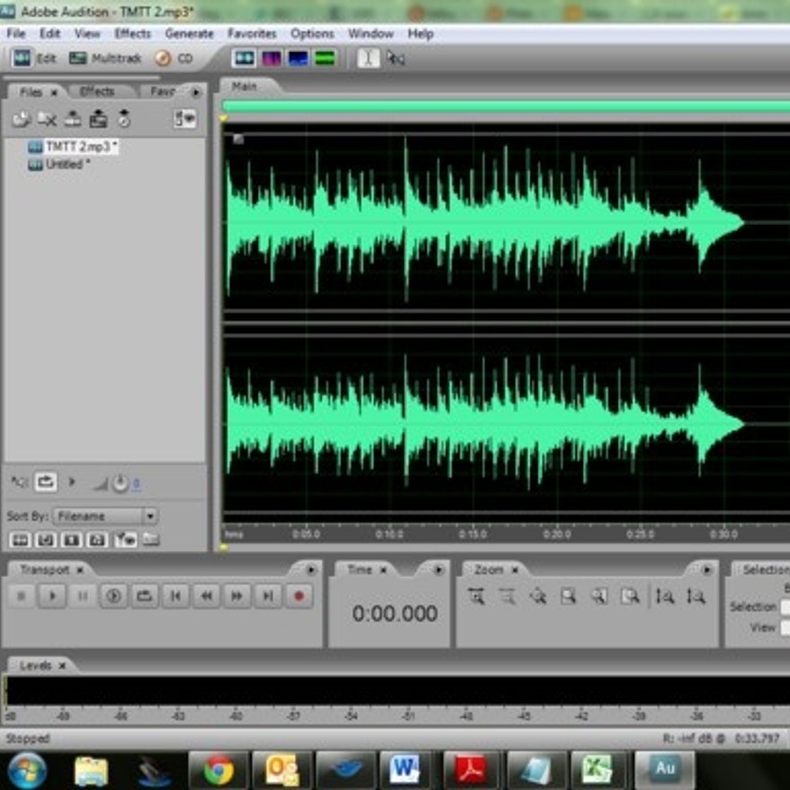Click Close File icon in Files panel
Image resolution: width=790 pixels, height=790 pixels.
click(47, 119)
